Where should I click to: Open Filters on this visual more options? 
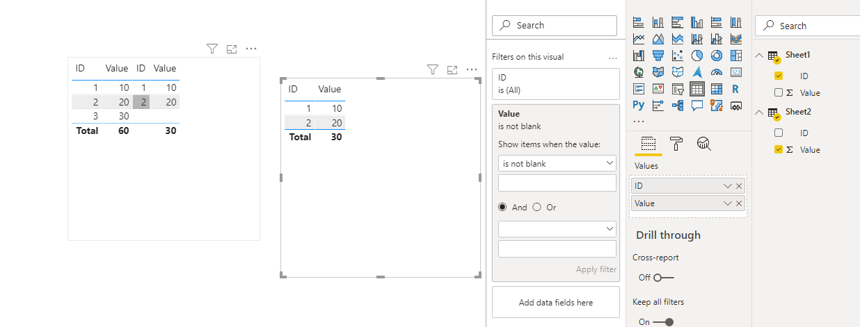click(613, 57)
